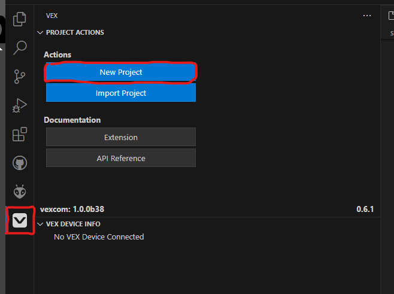Click the 'Actions' heading text
394x294 pixels.
[57, 54]
